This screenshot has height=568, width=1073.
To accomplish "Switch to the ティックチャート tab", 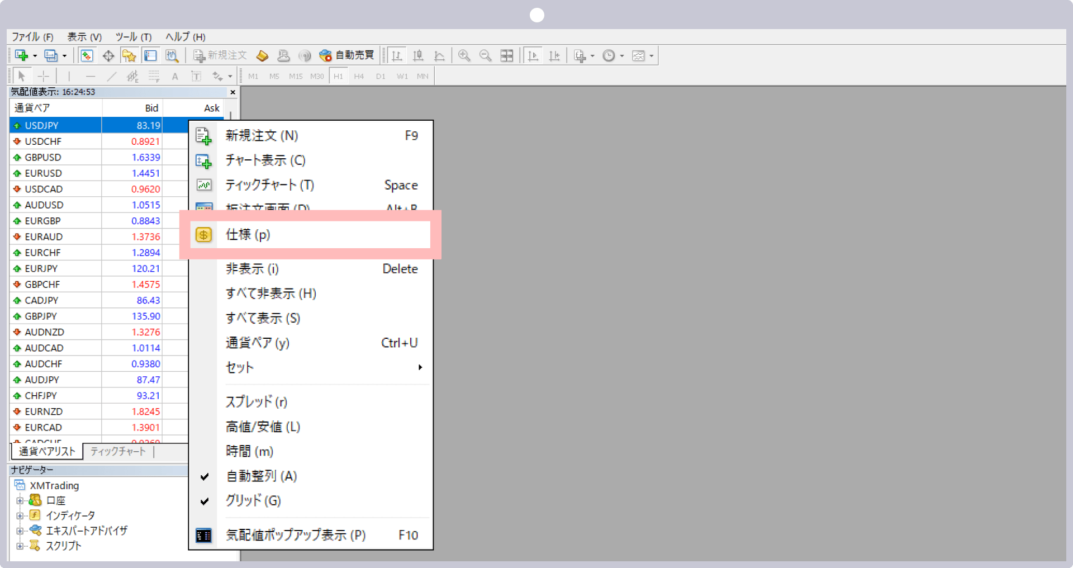I will pos(118,451).
